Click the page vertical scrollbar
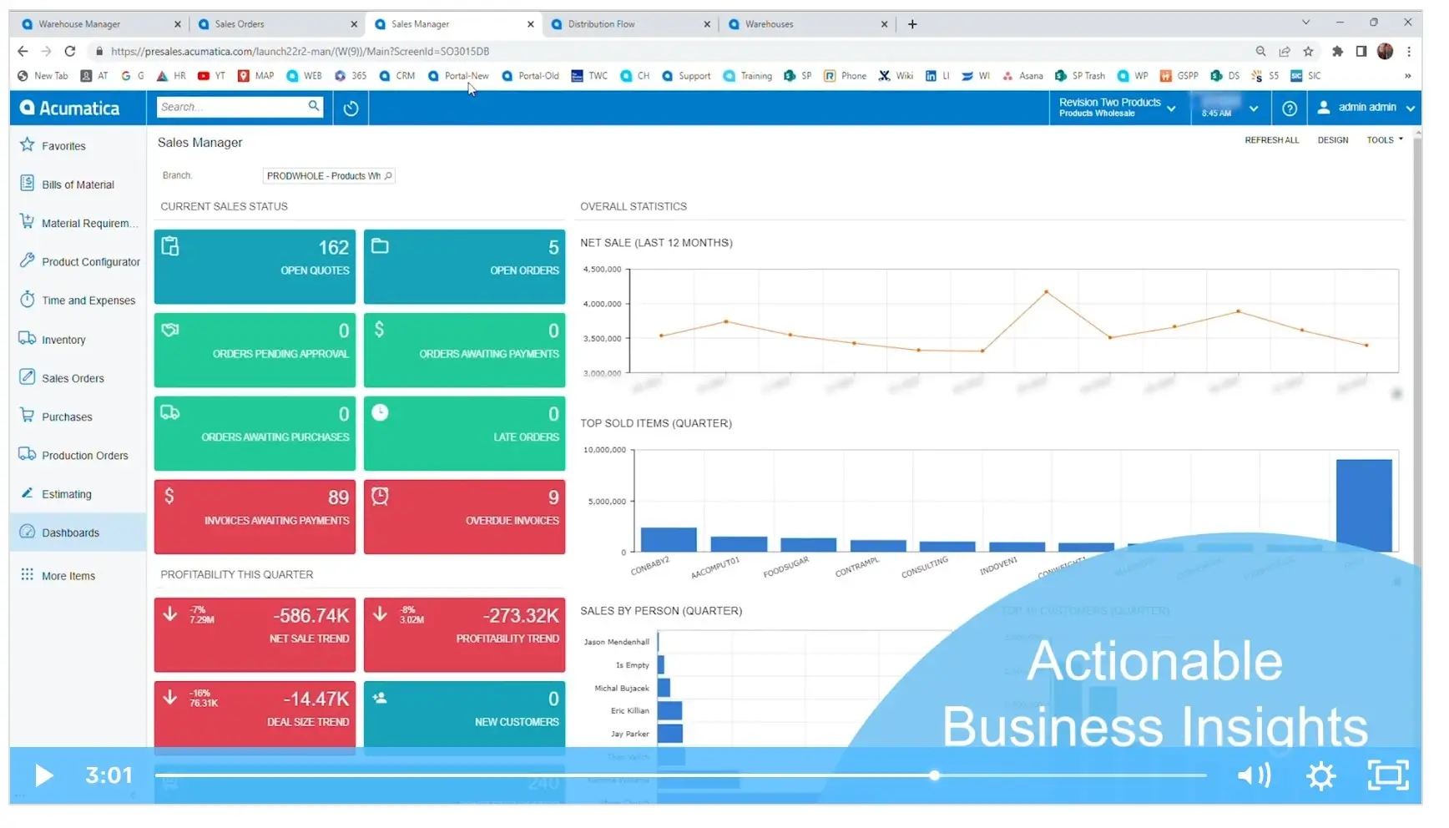The width and height of the screenshot is (1449, 828). [1416, 351]
